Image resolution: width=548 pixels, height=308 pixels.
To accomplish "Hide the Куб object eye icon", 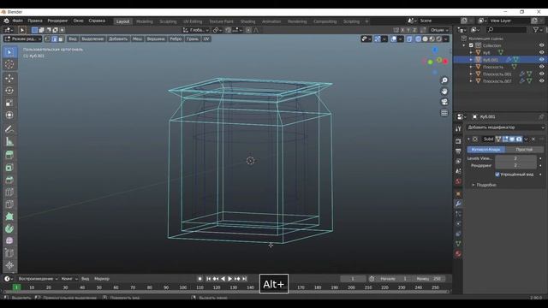I will coord(541,52).
